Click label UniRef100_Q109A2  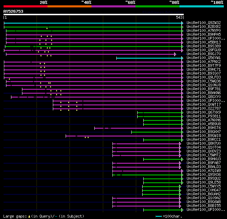pyautogui.click(x=204, y=198)
